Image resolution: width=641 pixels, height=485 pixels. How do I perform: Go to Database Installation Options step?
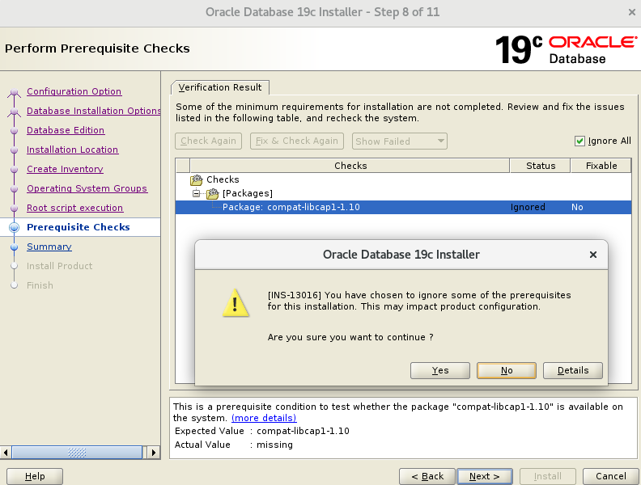point(94,111)
